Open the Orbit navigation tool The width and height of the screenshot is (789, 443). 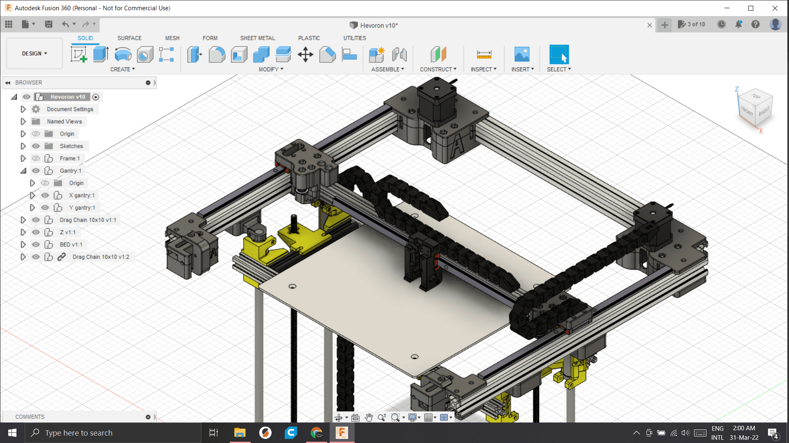339,418
